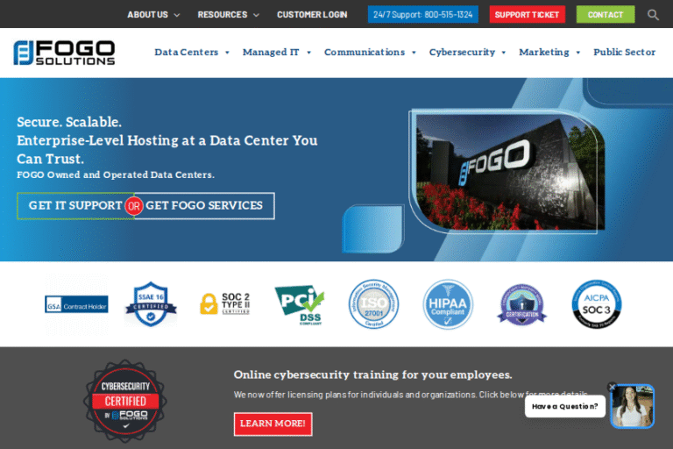Click Get IT Support button
This screenshot has height=449, width=673.
pyautogui.click(x=74, y=206)
